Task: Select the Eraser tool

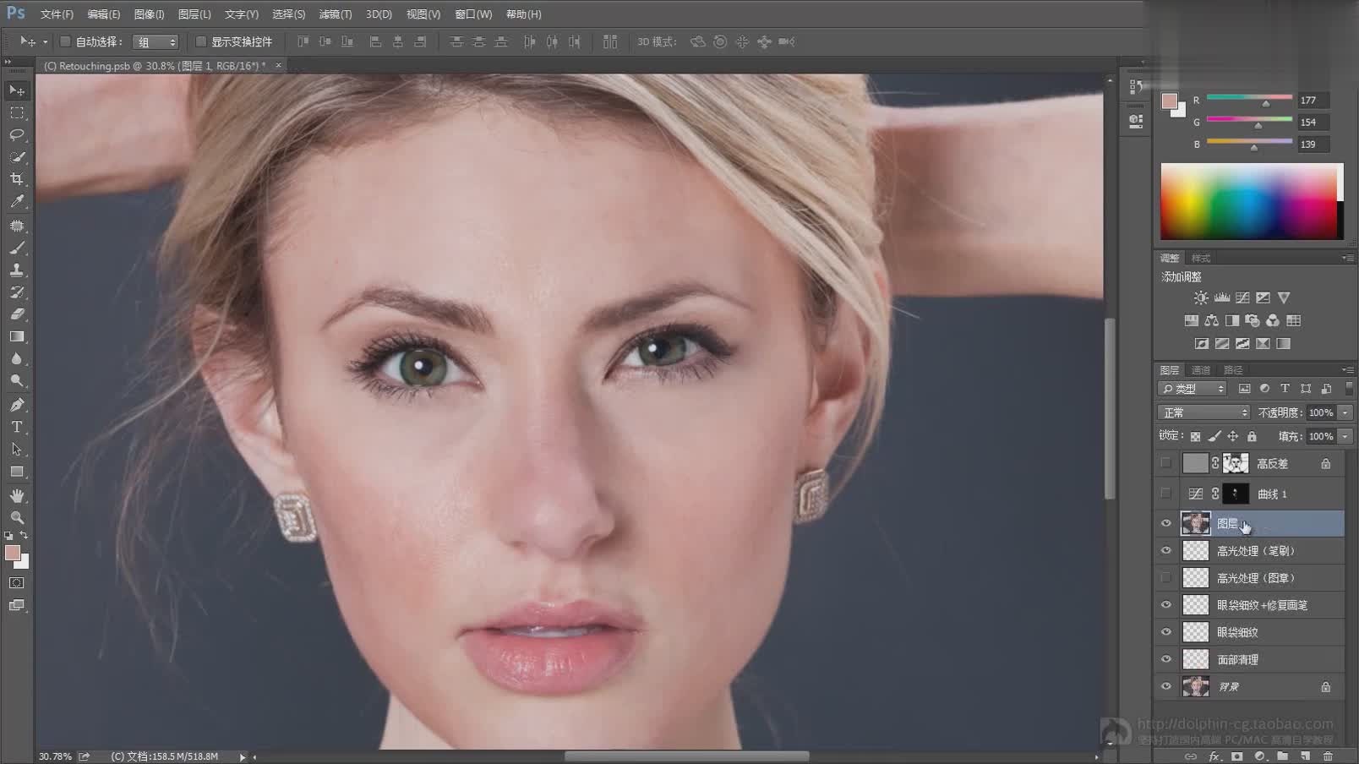Action: (17, 314)
